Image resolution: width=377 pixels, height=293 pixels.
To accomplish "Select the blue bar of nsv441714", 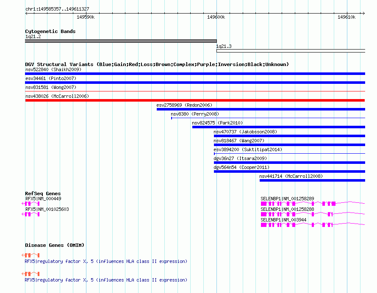I will 312,180.
